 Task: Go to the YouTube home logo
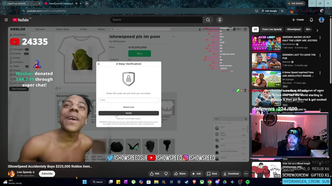click(x=20, y=20)
